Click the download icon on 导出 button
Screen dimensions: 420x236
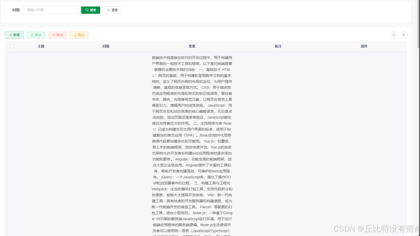pyautogui.click(x=75, y=35)
